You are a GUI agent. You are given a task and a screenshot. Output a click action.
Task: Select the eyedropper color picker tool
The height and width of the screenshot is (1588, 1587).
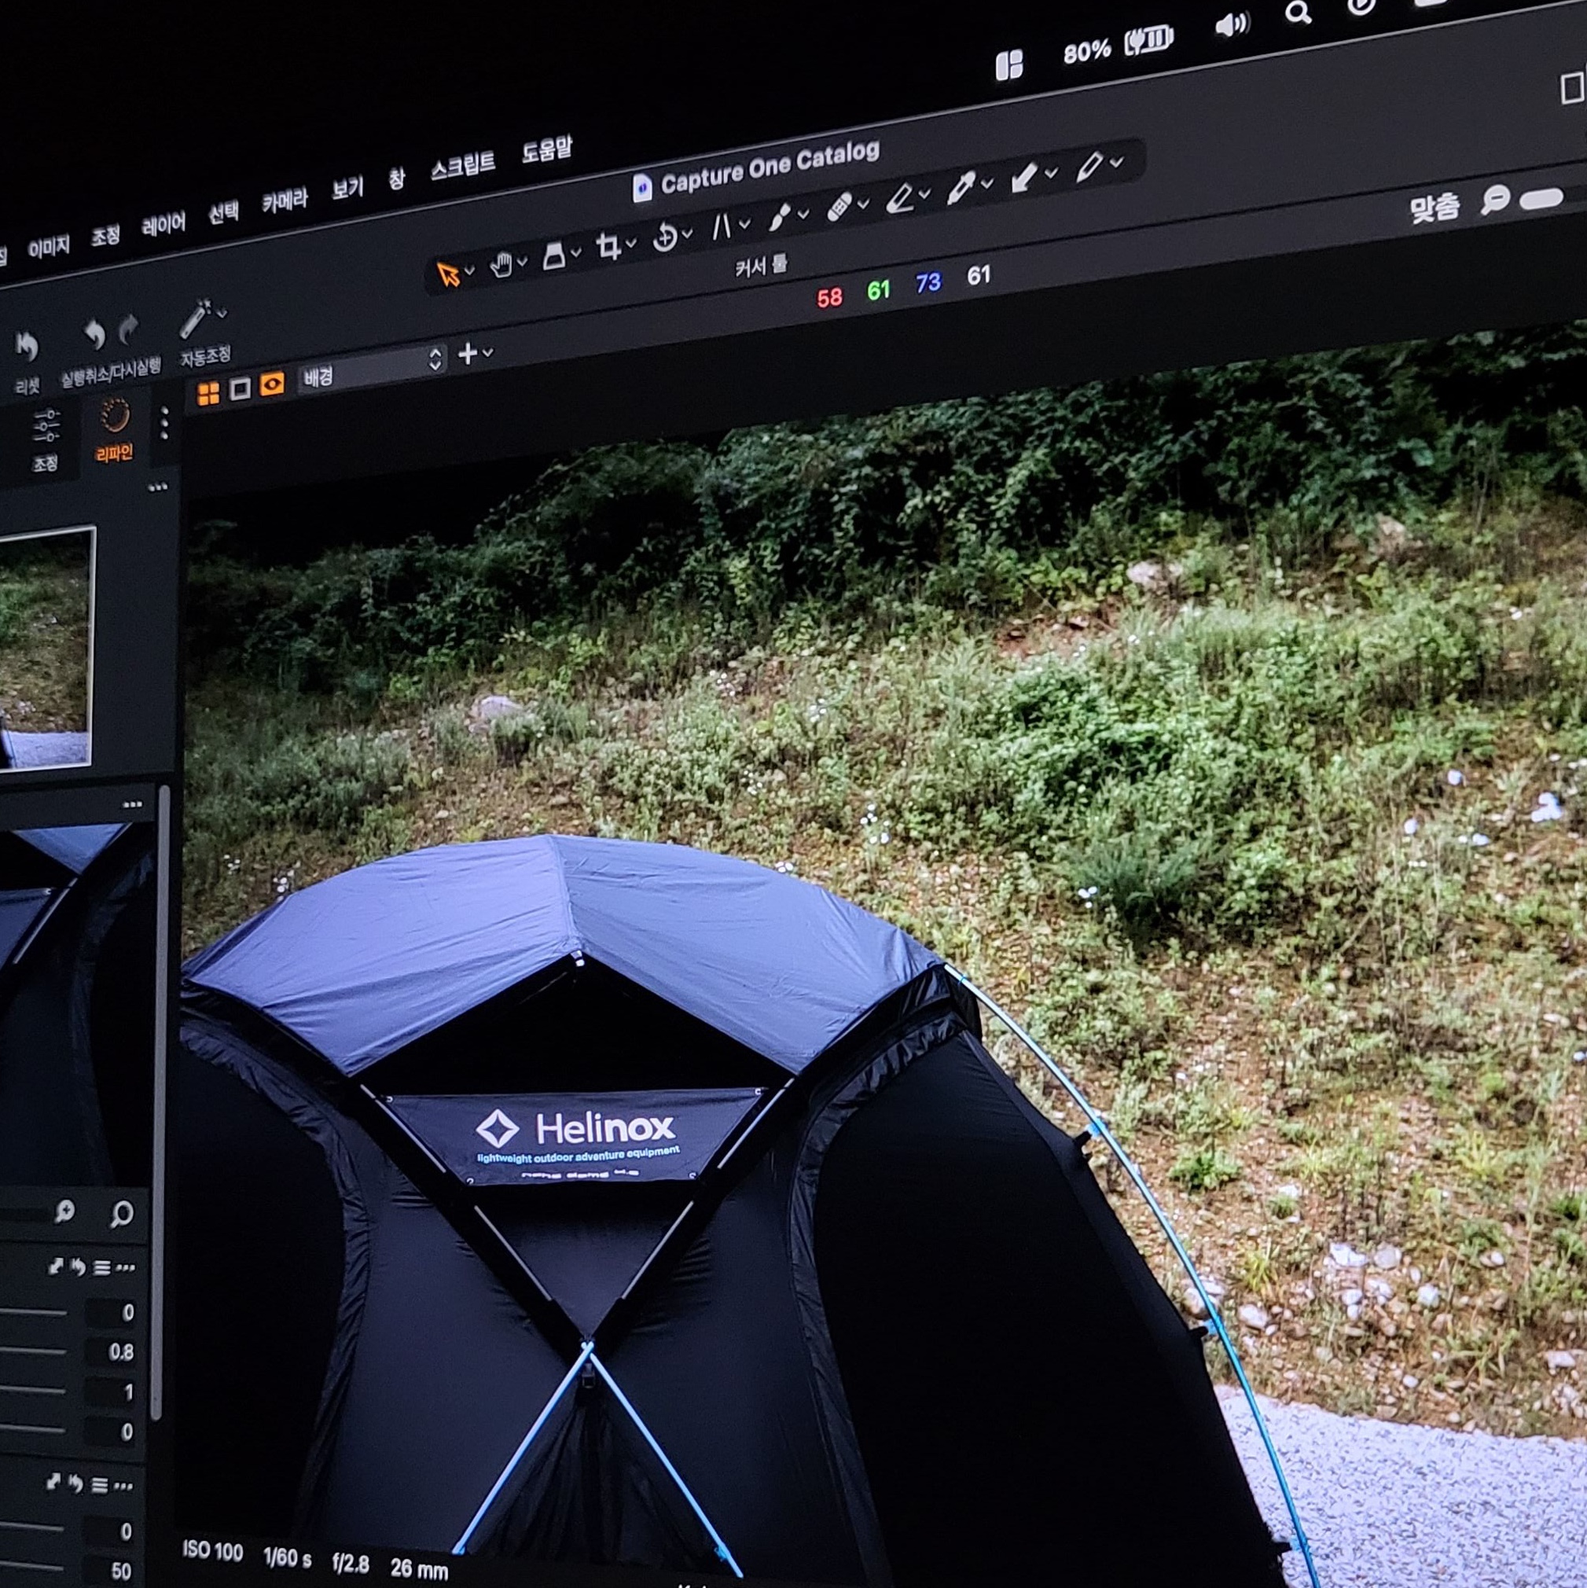click(x=960, y=188)
